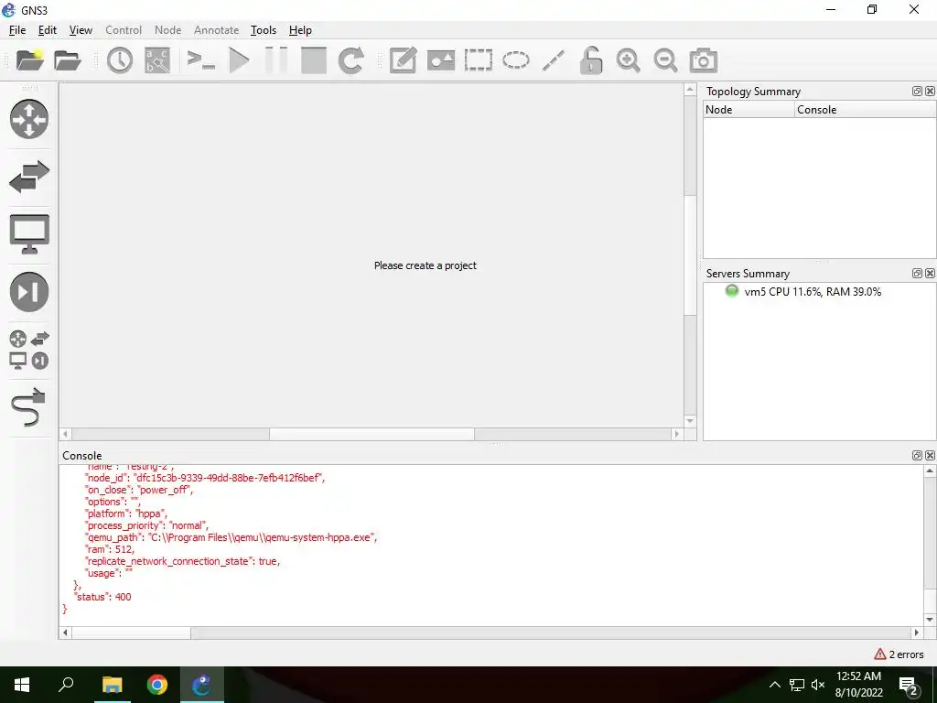Click the "status": 400 console line
The height and width of the screenshot is (703, 937).
click(102, 597)
